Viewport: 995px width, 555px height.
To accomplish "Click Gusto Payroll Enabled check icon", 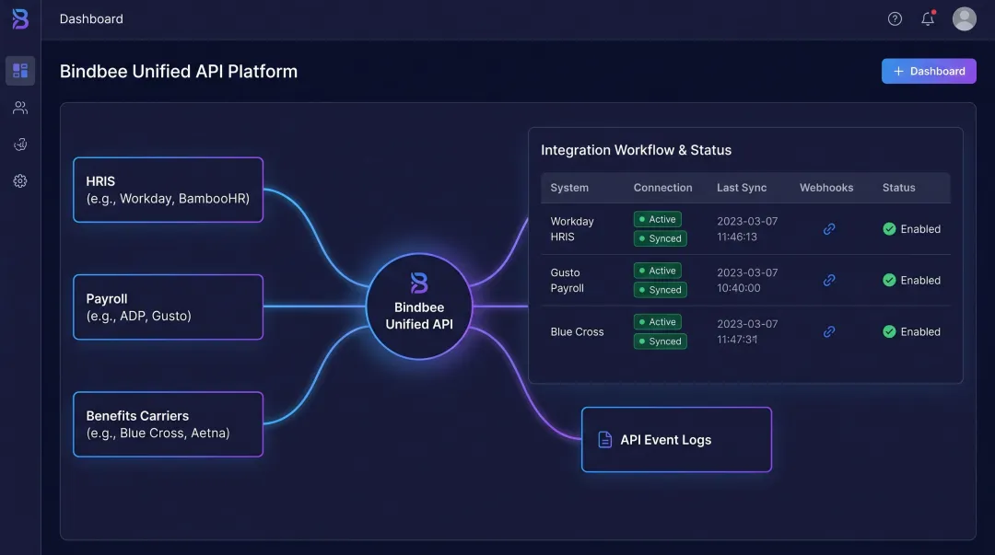I will 889,281.
